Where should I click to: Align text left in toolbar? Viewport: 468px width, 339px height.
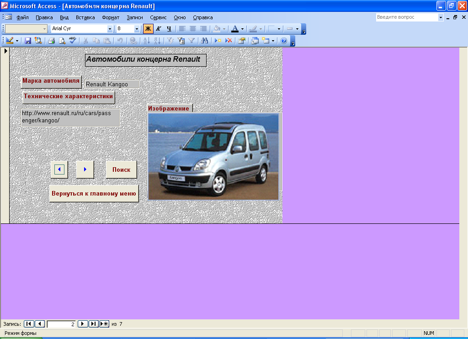(182, 29)
